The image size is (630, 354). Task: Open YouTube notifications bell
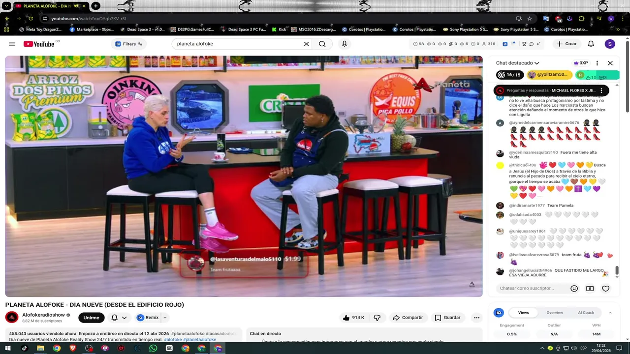(x=591, y=44)
